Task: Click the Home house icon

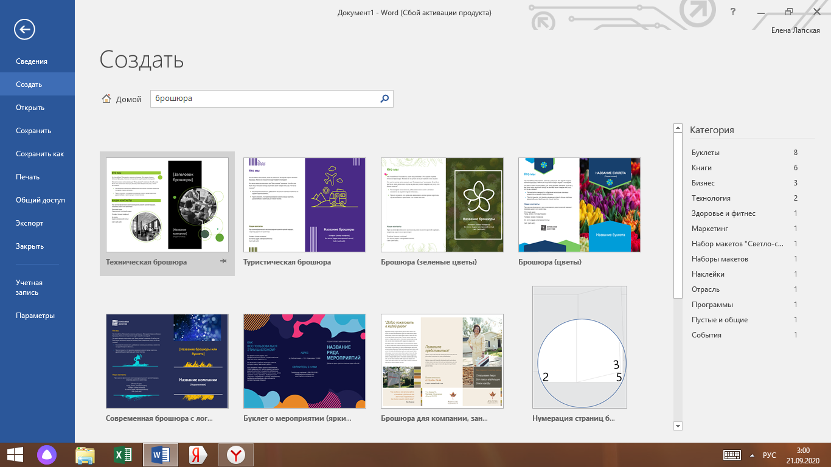Action: pos(106,99)
